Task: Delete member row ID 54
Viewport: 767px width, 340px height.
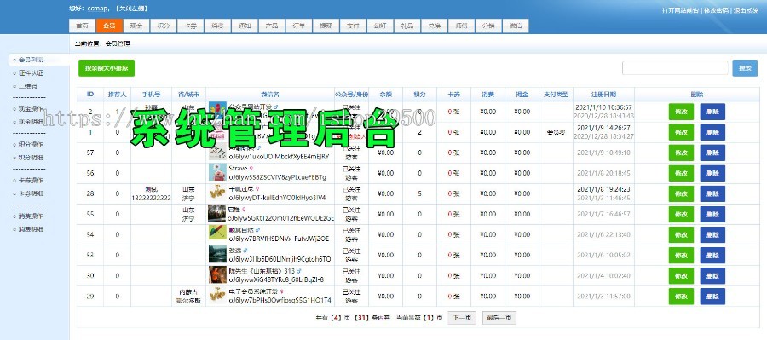Action: pyautogui.click(x=712, y=235)
